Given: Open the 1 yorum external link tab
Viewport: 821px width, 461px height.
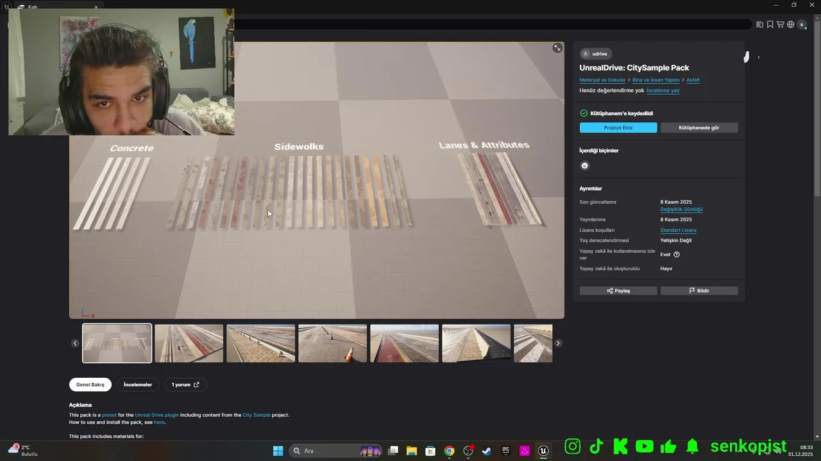Looking at the screenshot, I should (185, 385).
